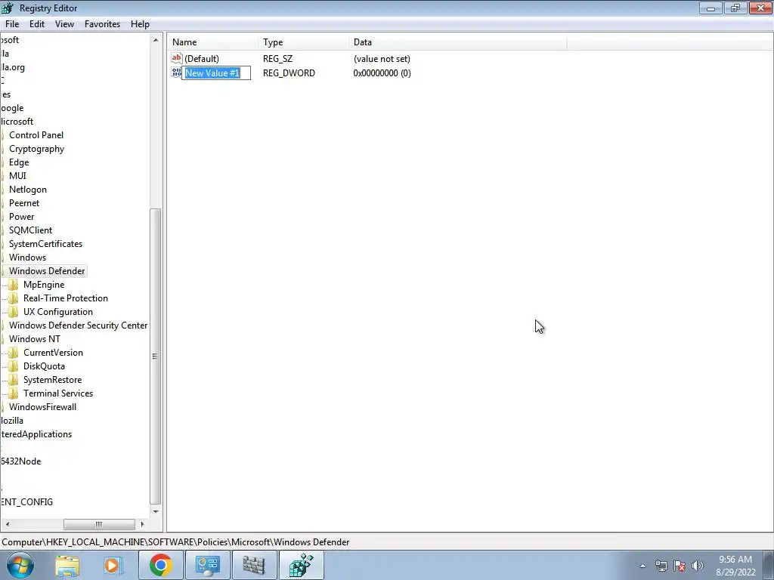Click the New Value #1 name edit box
The width and height of the screenshot is (774, 580).
216,73
